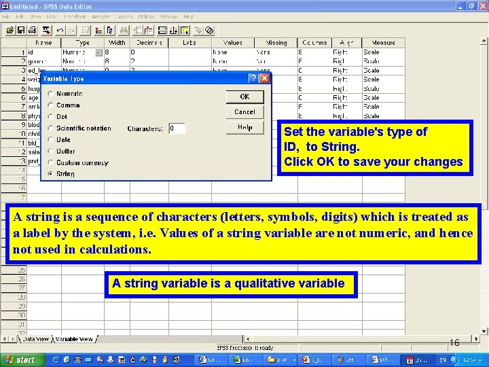The image size is (489, 367).
Task: Click the Variables info toolbar icon
Action: [x=110, y=31]
